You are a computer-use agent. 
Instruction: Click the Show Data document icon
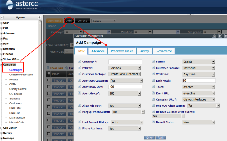pos(48,68)
